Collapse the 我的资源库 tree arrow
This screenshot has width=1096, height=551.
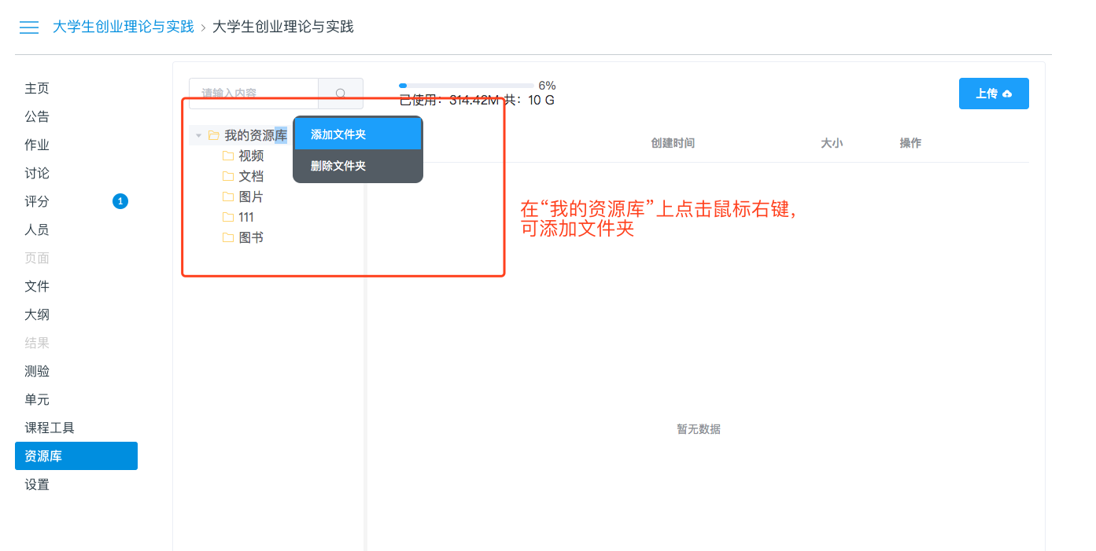pos(199,136)
